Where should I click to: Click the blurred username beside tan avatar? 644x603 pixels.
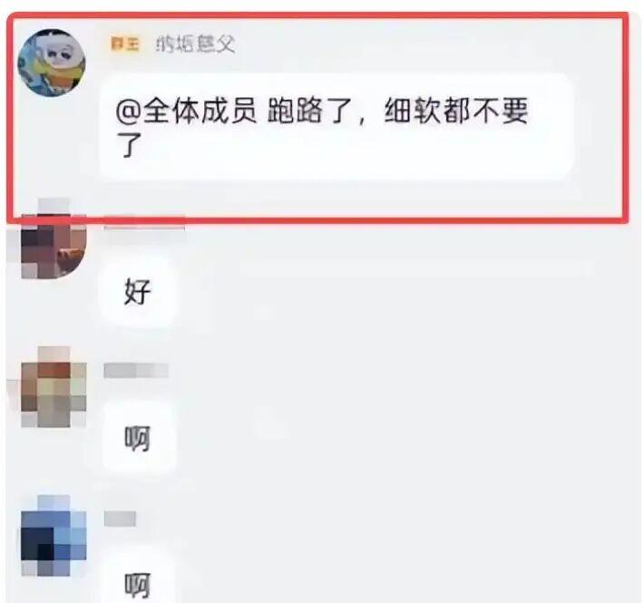pos(136,370)
